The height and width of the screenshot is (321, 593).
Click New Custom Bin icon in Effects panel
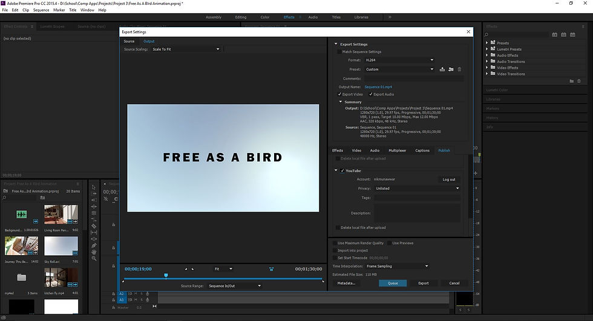coord(571,81)
